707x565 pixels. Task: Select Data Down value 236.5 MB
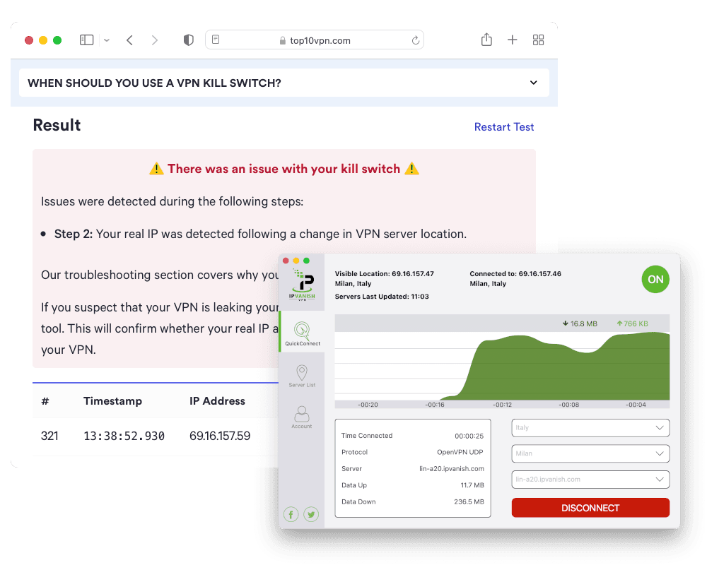point(469,501)
